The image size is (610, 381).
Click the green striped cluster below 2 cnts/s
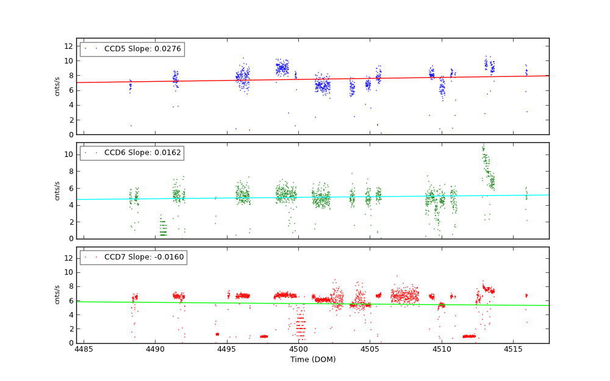pyautogui.click(x=163, y=228)
